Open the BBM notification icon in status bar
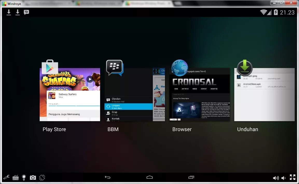 tap(26, 12)
